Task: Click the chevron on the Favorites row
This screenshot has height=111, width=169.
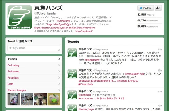Action: click(x=59, y=78)
